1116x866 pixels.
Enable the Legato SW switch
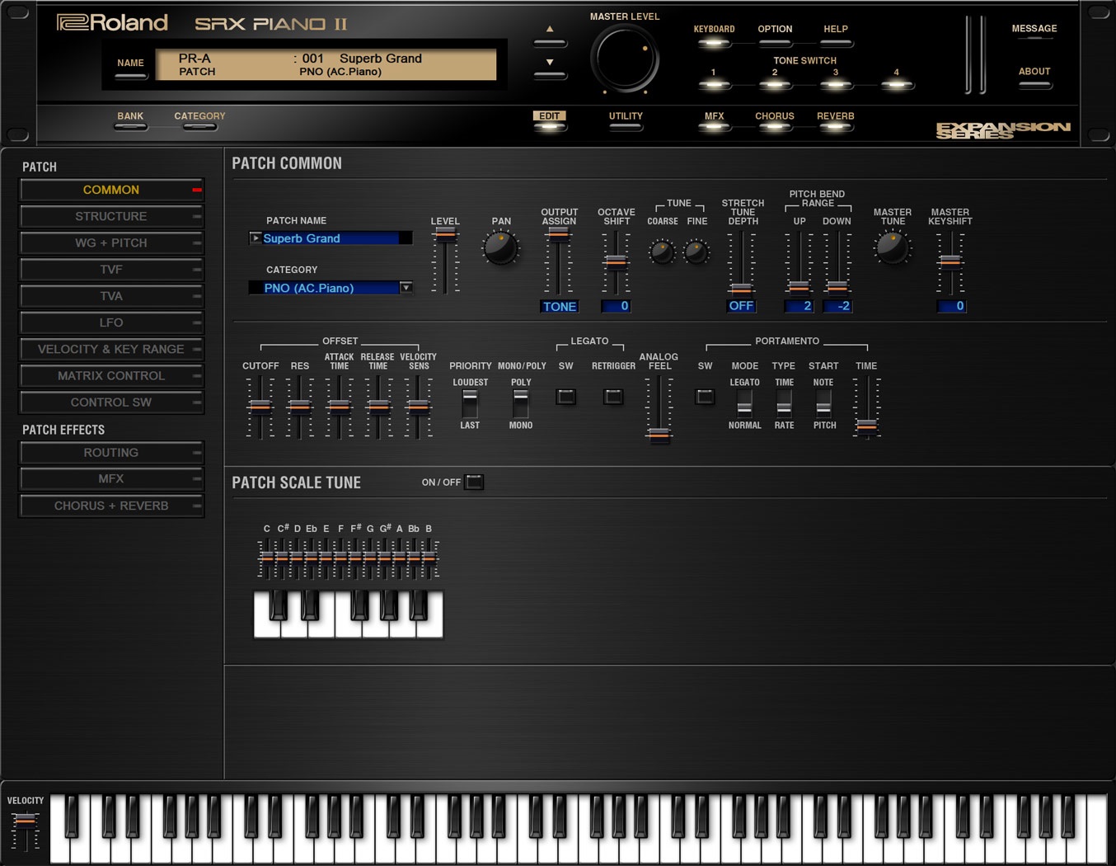point(565,397)
